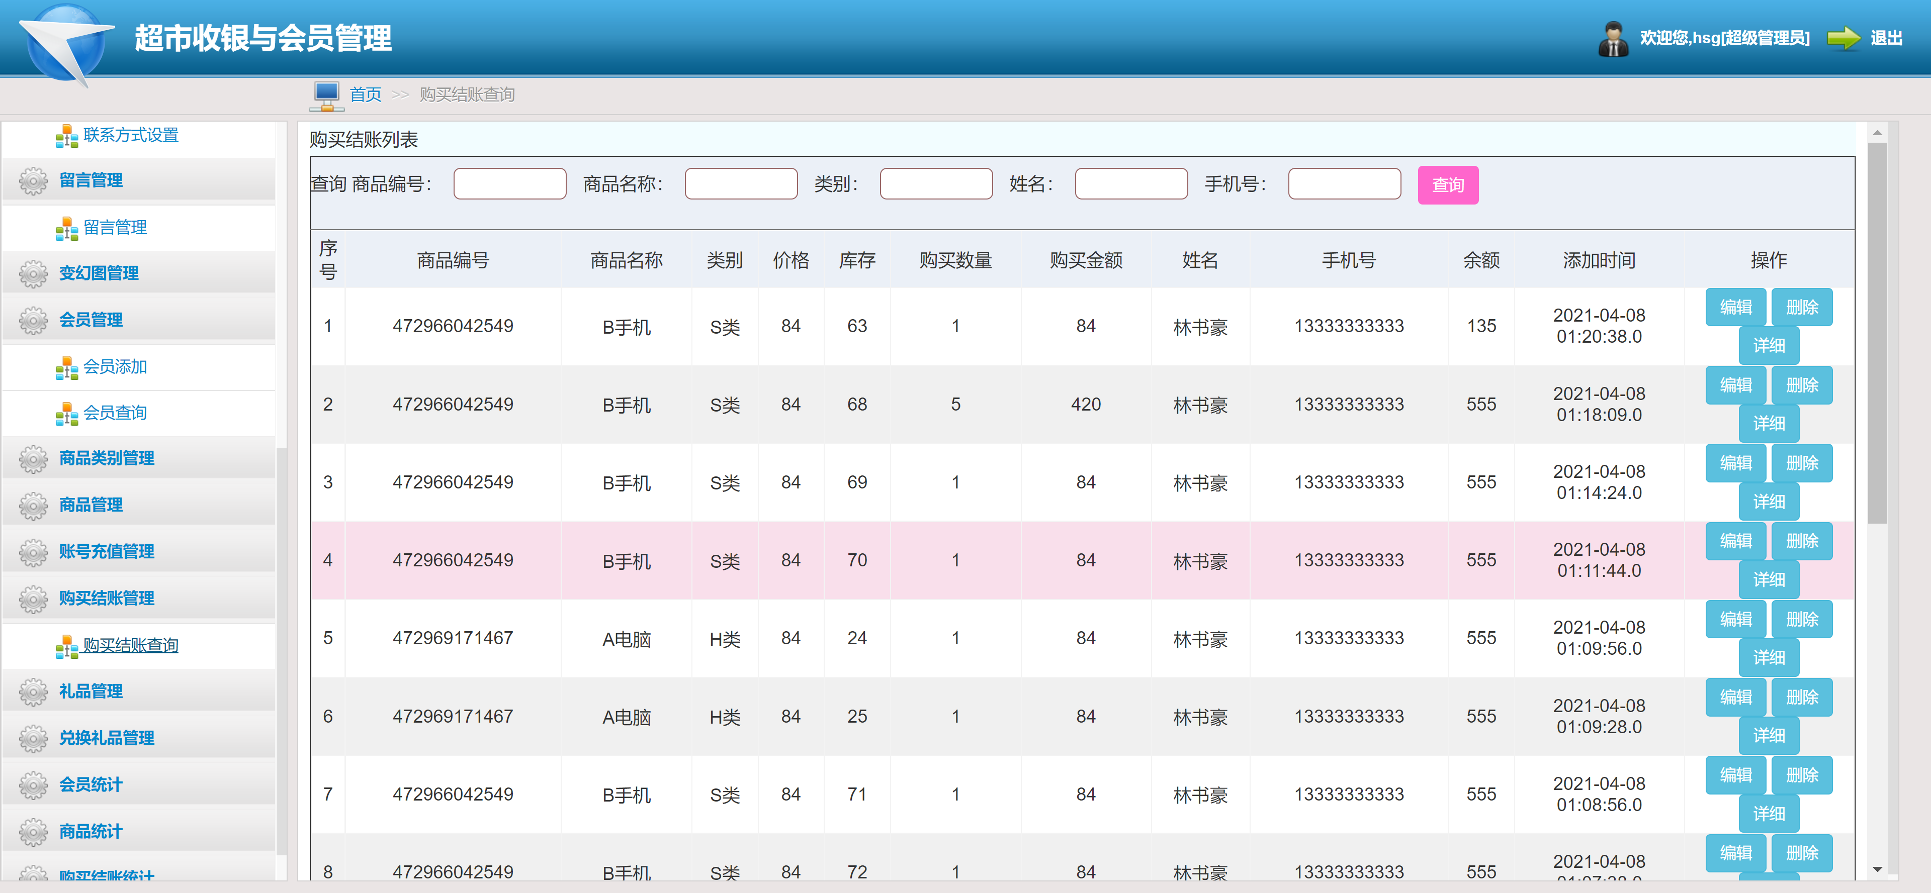Open 联系方式设置 sidebar item
1931x893 pixels.
click(x=130, y=136)
